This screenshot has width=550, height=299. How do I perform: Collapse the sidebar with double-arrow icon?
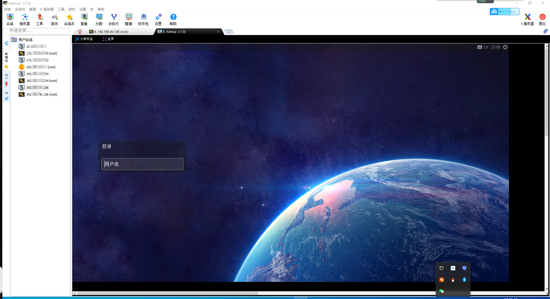(6, 44)
